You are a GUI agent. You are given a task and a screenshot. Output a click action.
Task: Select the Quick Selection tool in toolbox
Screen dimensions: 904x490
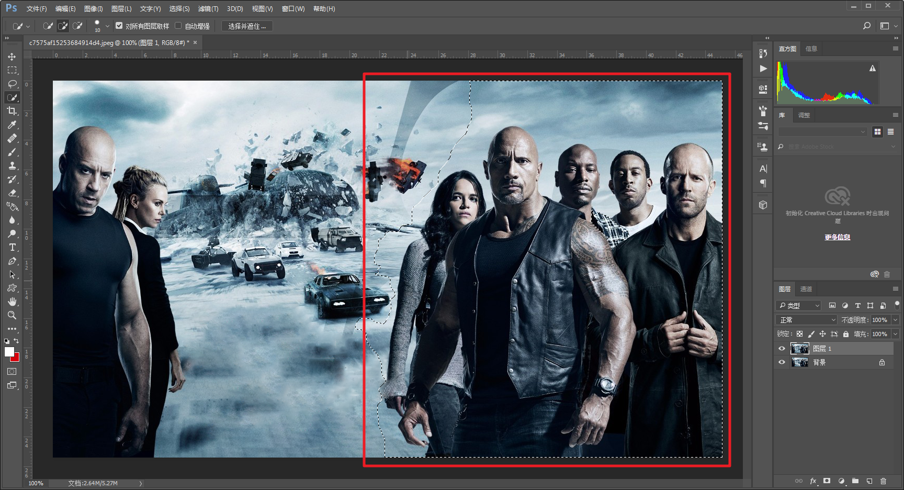point(12,97)
